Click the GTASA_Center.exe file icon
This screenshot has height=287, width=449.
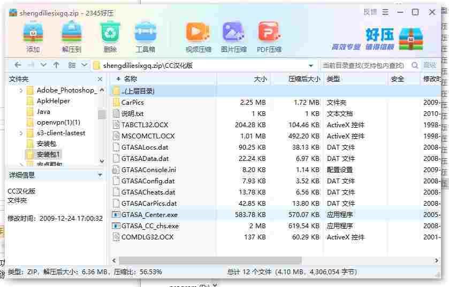pos(116,215)
